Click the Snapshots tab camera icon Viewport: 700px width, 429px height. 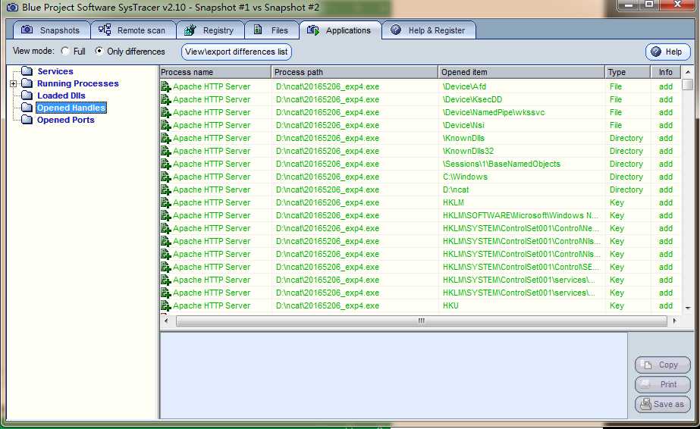pyautogui.click(x=27, y=30)
